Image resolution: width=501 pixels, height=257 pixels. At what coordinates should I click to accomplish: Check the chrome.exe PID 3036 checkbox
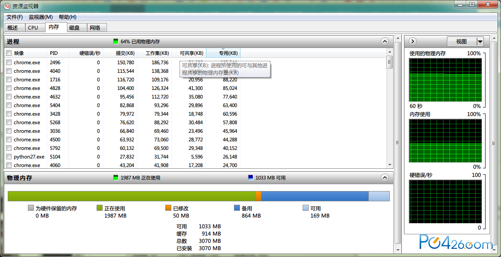tap(9, 131)
